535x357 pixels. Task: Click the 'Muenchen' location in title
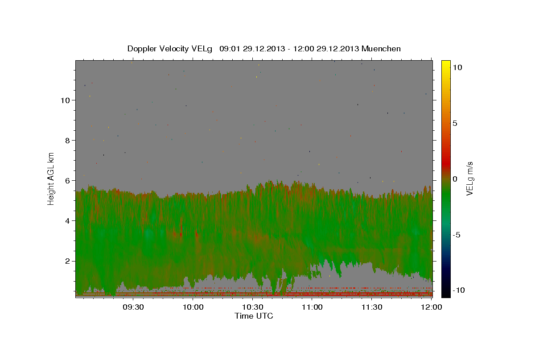pyautogui.click(x=381, y=49)
